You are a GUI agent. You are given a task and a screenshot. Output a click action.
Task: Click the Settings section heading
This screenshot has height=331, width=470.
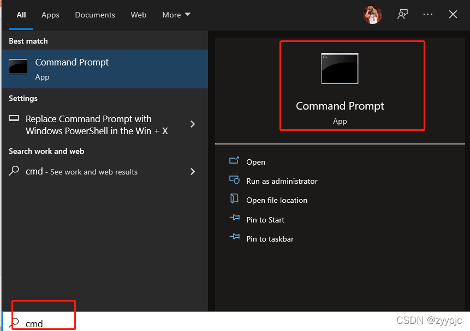click(x=23, y=98)
